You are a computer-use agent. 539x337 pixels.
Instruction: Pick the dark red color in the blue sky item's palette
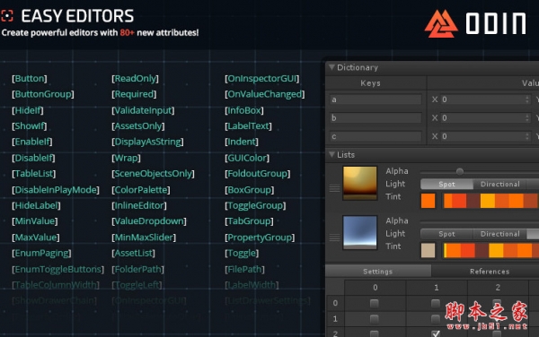(482, 250)
